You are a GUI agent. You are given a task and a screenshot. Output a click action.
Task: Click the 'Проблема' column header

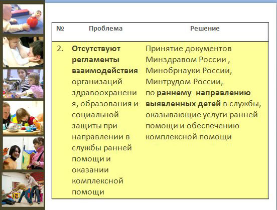[106, 29]
